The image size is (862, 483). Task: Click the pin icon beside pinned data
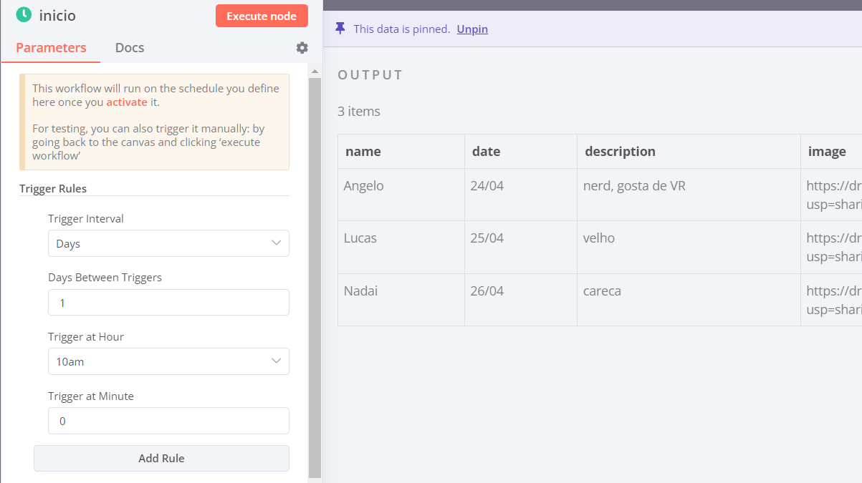[x=340, y=29]
